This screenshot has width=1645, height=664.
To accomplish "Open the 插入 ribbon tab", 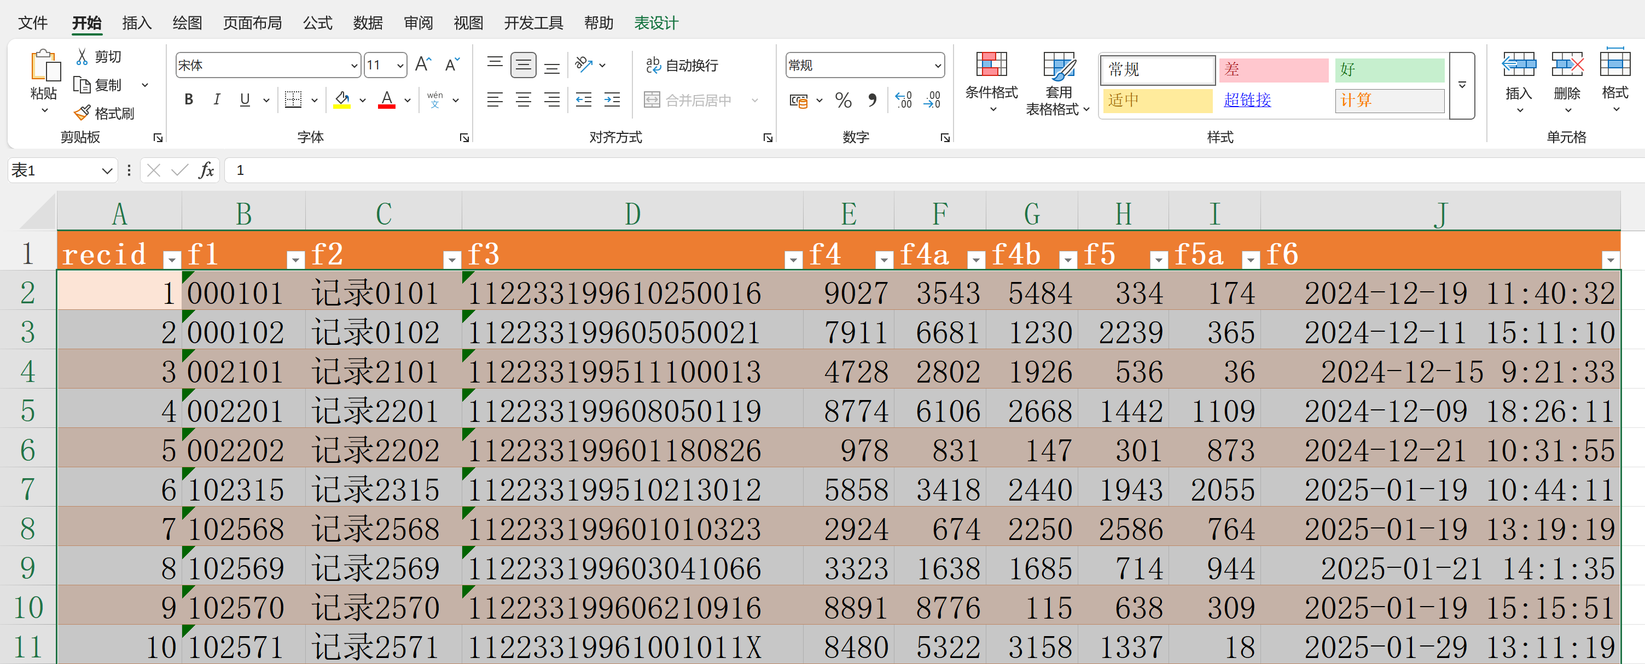I will tap(137, 23).
